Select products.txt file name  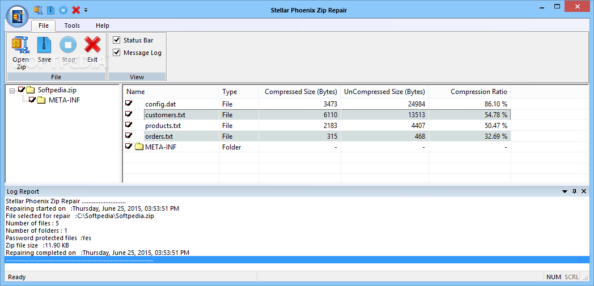tap(163, 126)
